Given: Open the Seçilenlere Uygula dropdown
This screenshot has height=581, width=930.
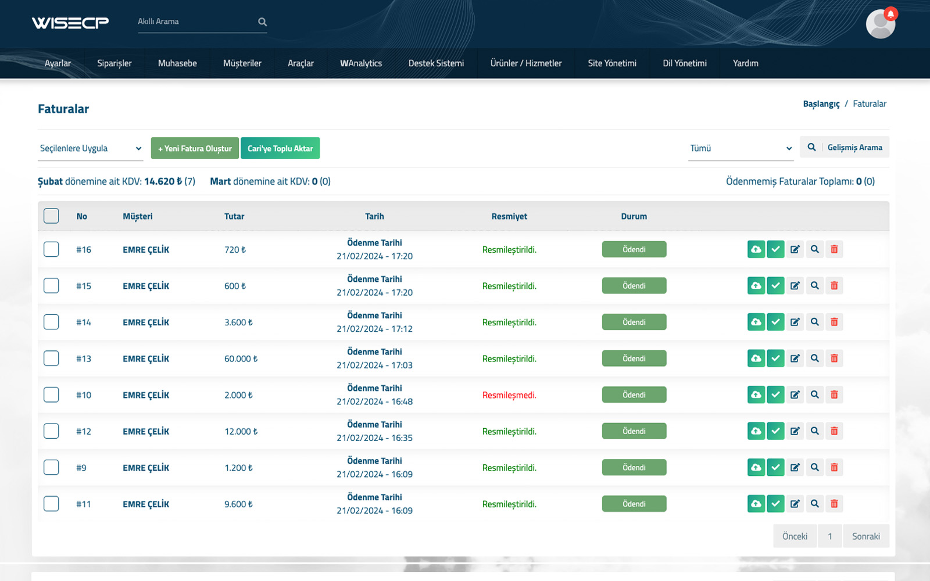Looking at the screenshot, I should (x=91, y=148).
